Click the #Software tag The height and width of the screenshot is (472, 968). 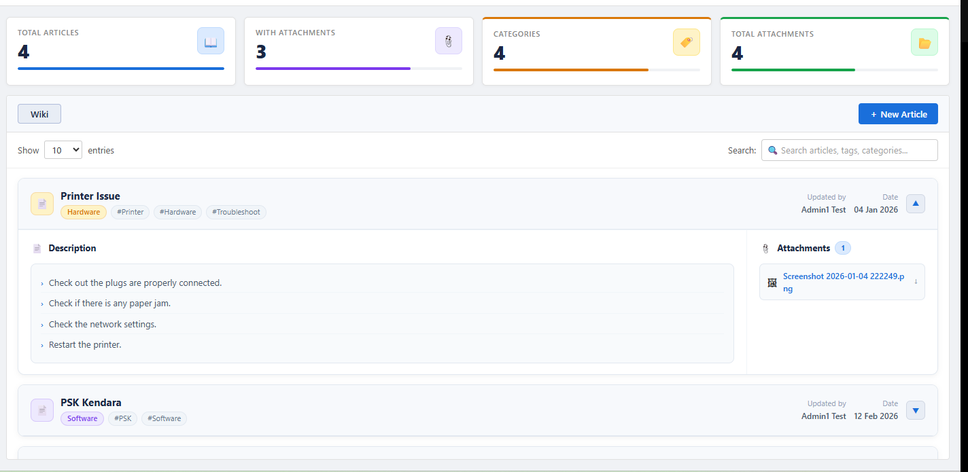tap(164, 418)
